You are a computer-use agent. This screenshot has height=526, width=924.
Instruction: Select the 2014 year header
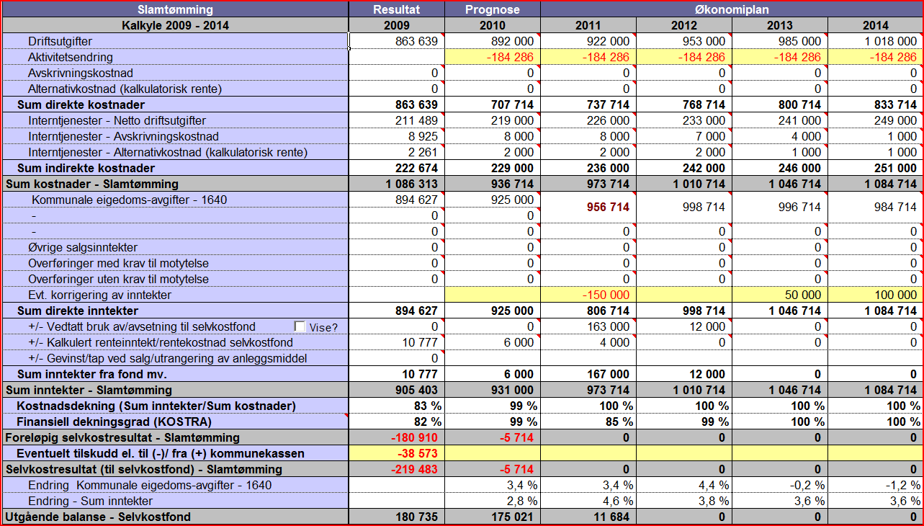point(876,25)
